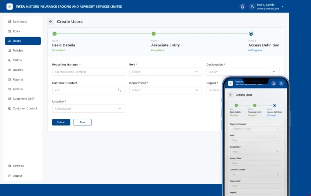This screenshot has width=311, height=196.
Task: Open Role dropdown on phone mockup
Action: (256, 140)
